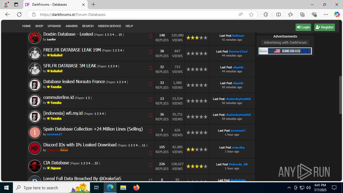Image resolution: width=343 pixels, height=193 pixels.
Task: Click the green Register button
Action: [x=325, y=27]
